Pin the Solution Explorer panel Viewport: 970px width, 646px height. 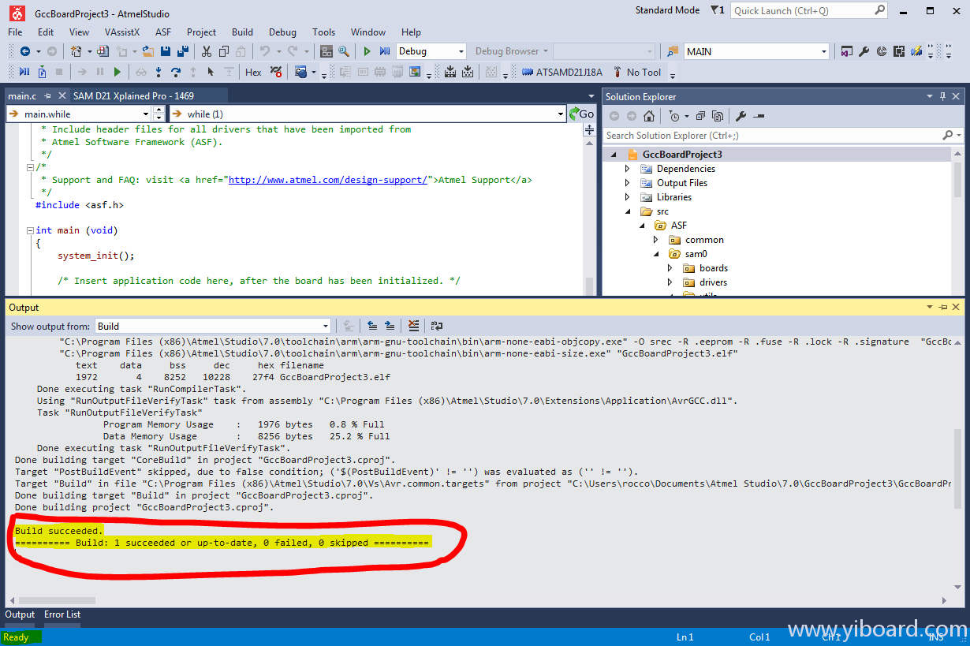point(942,96)
